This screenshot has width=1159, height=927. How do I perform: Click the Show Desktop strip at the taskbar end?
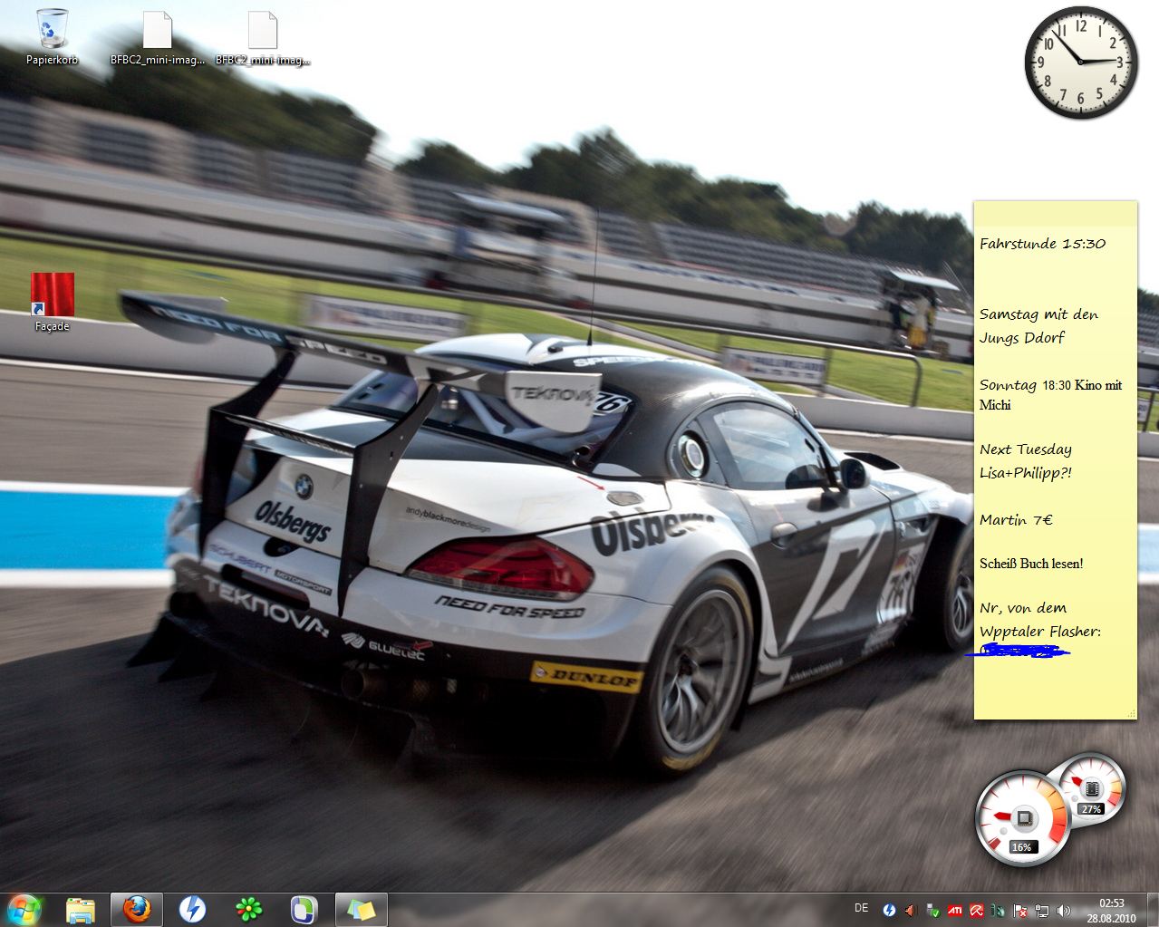tap(1152, 910)
